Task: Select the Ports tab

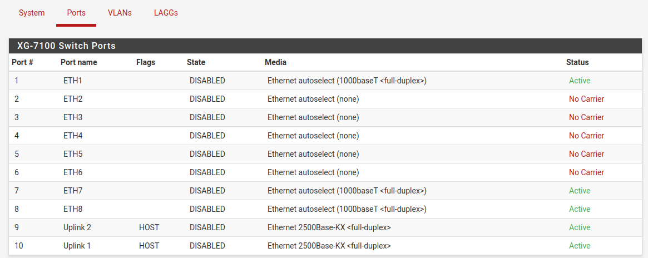Action: 76,13
